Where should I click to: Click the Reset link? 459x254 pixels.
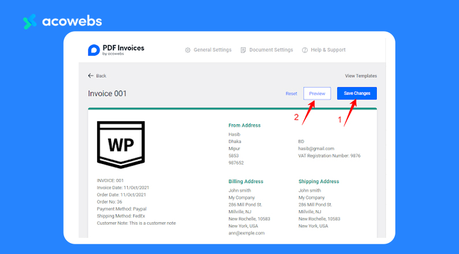pyautogui.click(x=291, y=94)
